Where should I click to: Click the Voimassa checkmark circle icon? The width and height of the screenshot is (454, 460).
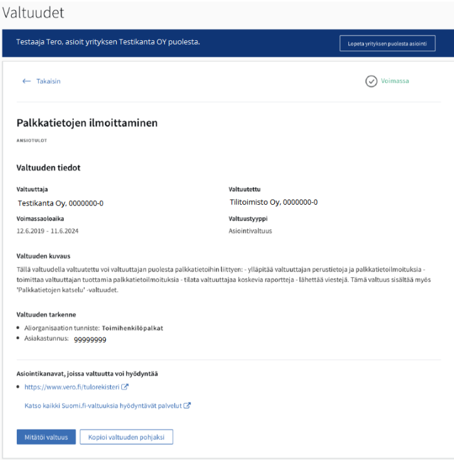tap(371, 81)
